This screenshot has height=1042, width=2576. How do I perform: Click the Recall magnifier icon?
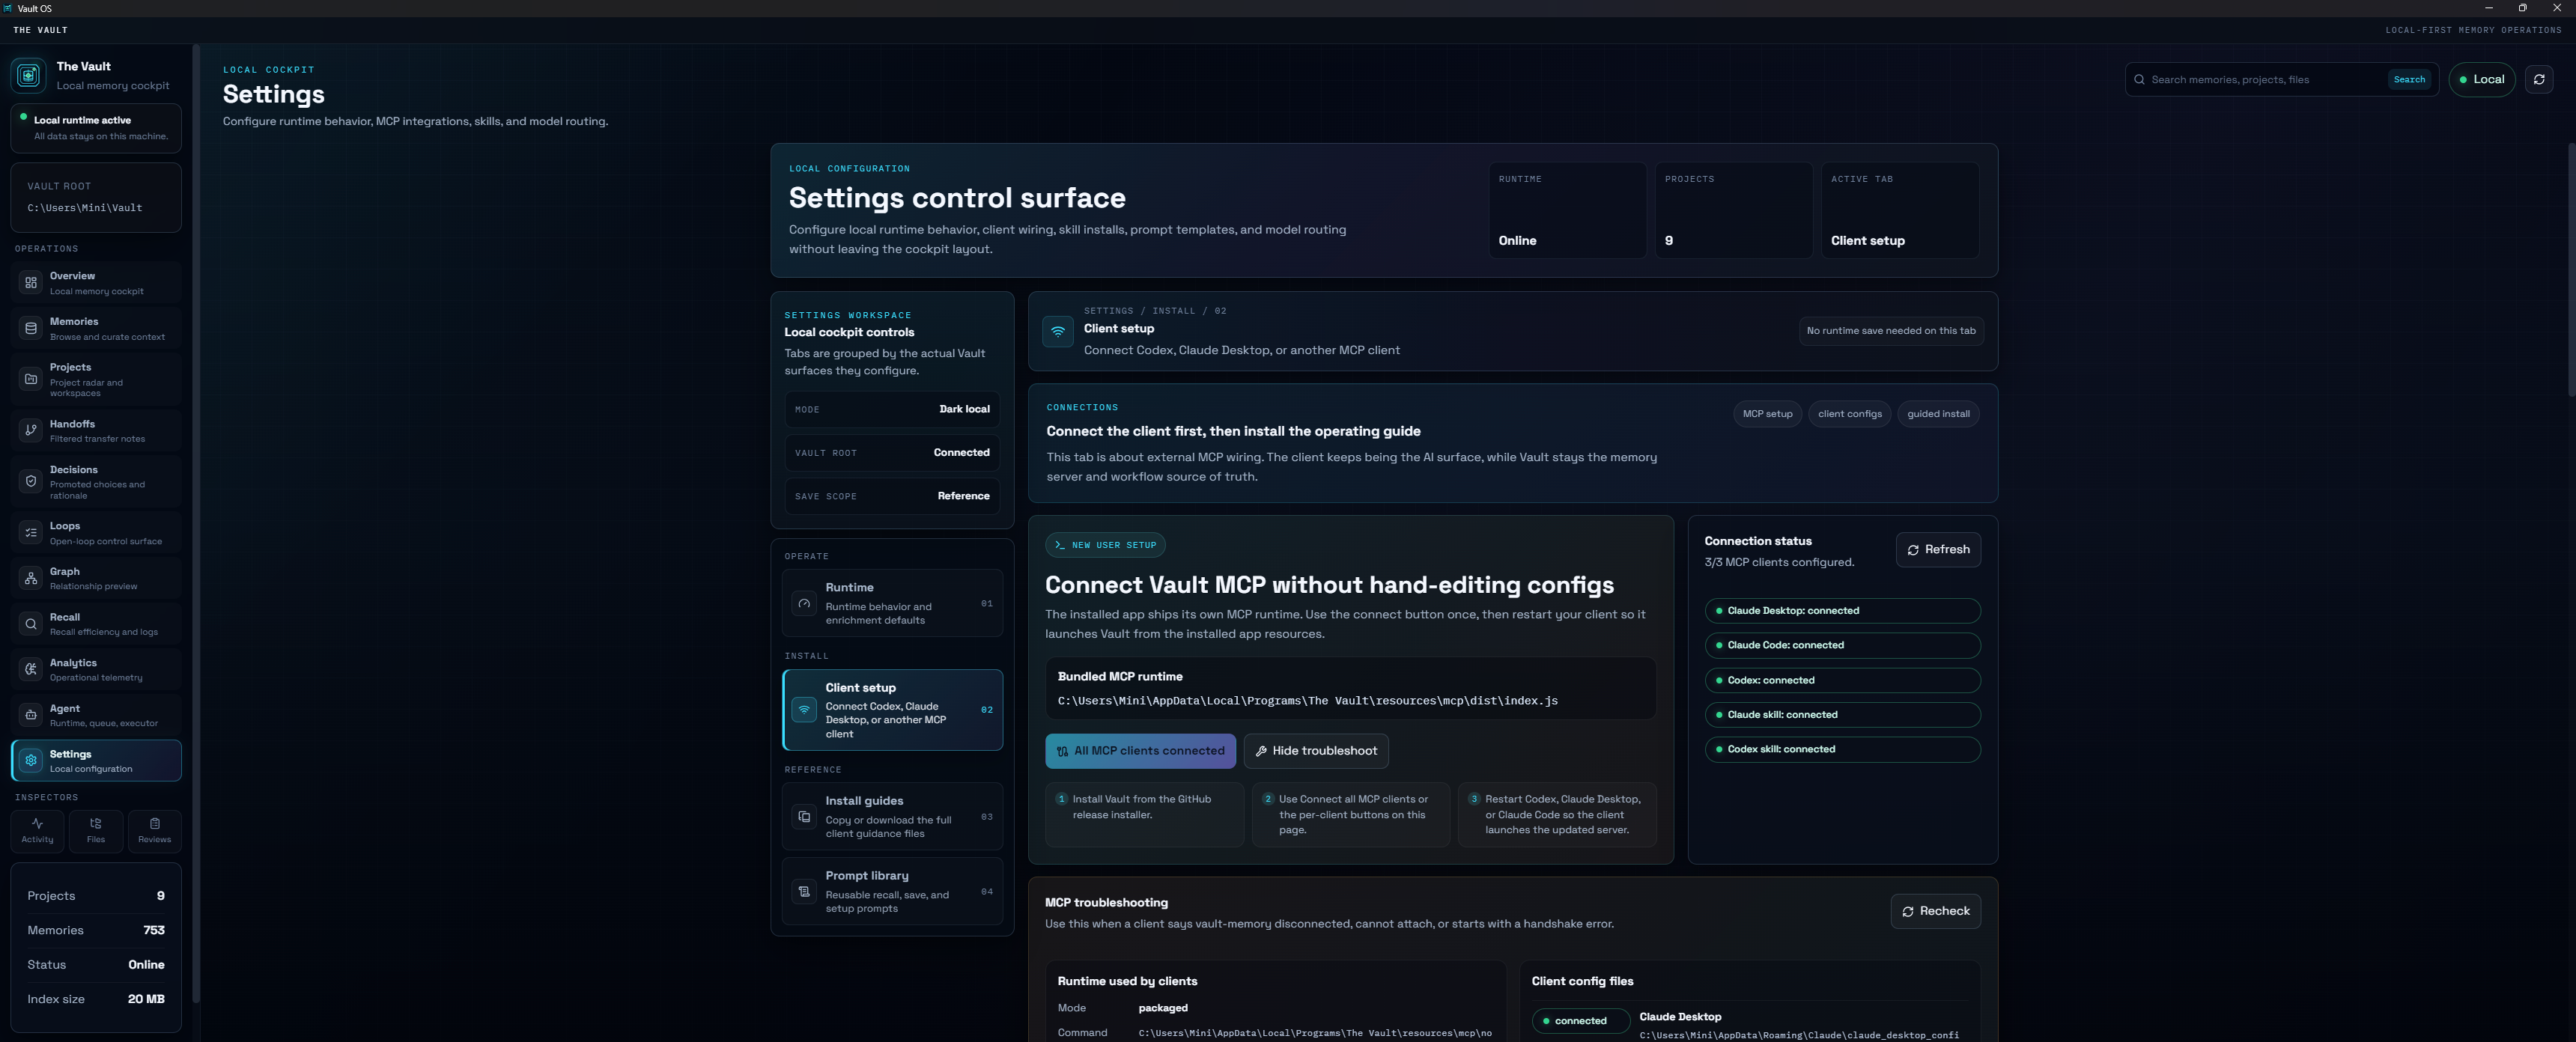click(31, 624)
